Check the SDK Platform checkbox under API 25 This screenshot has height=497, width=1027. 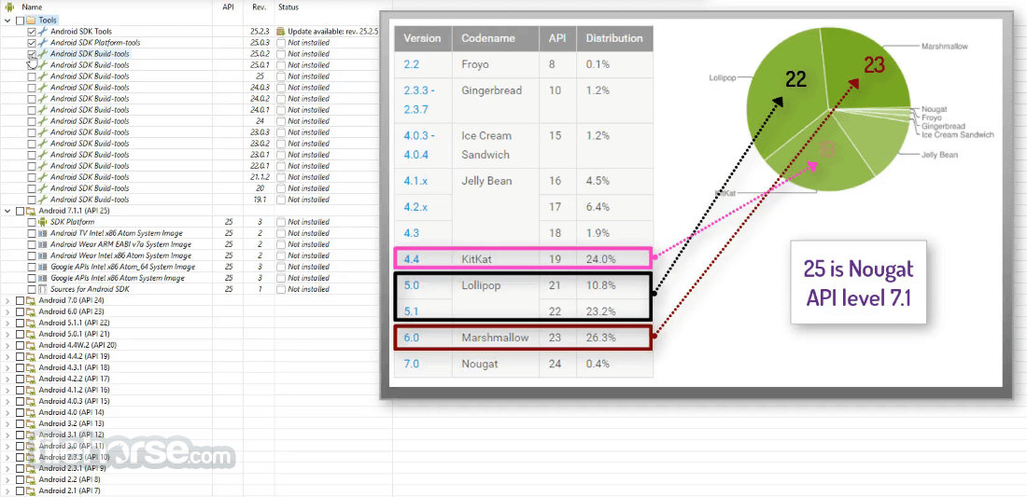pyautogui.click(x=32, y=222)
